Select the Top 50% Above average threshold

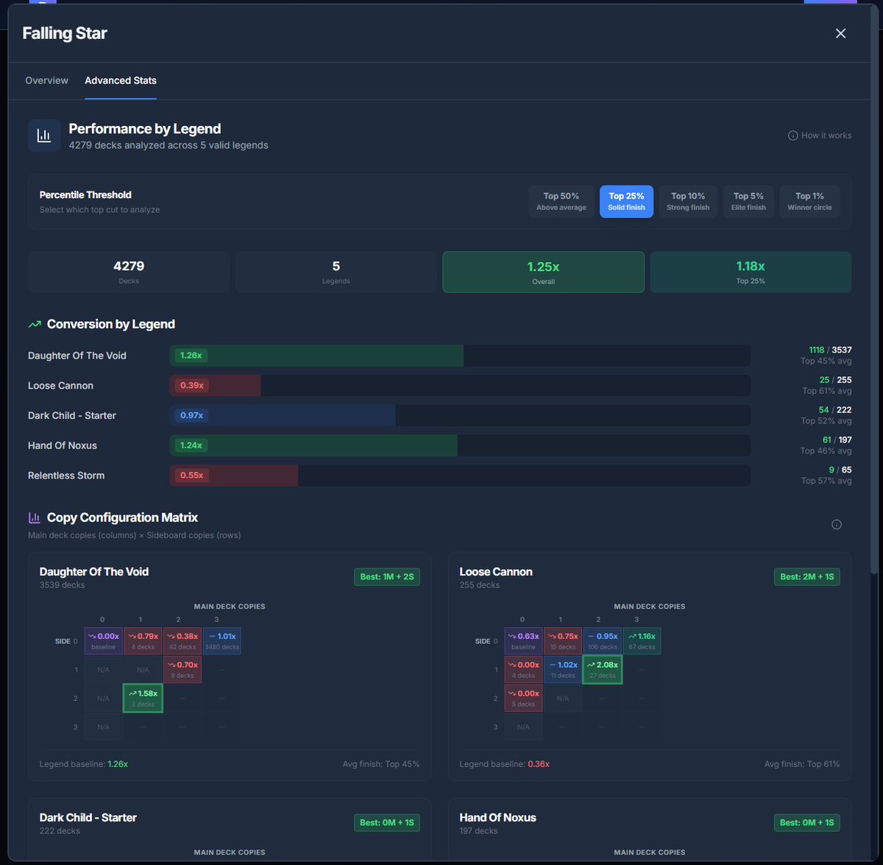[561, 202]
